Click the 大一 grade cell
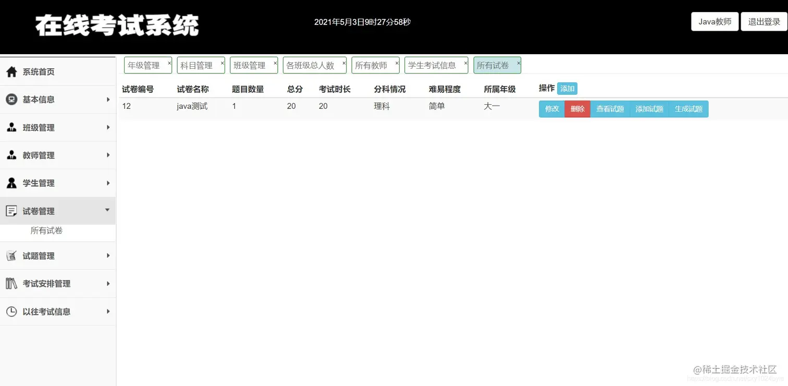The width and height of the screenshot is (788, 386). click(492, 106)
